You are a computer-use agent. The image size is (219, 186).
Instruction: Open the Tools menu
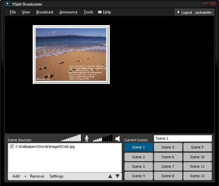(88, 12)
